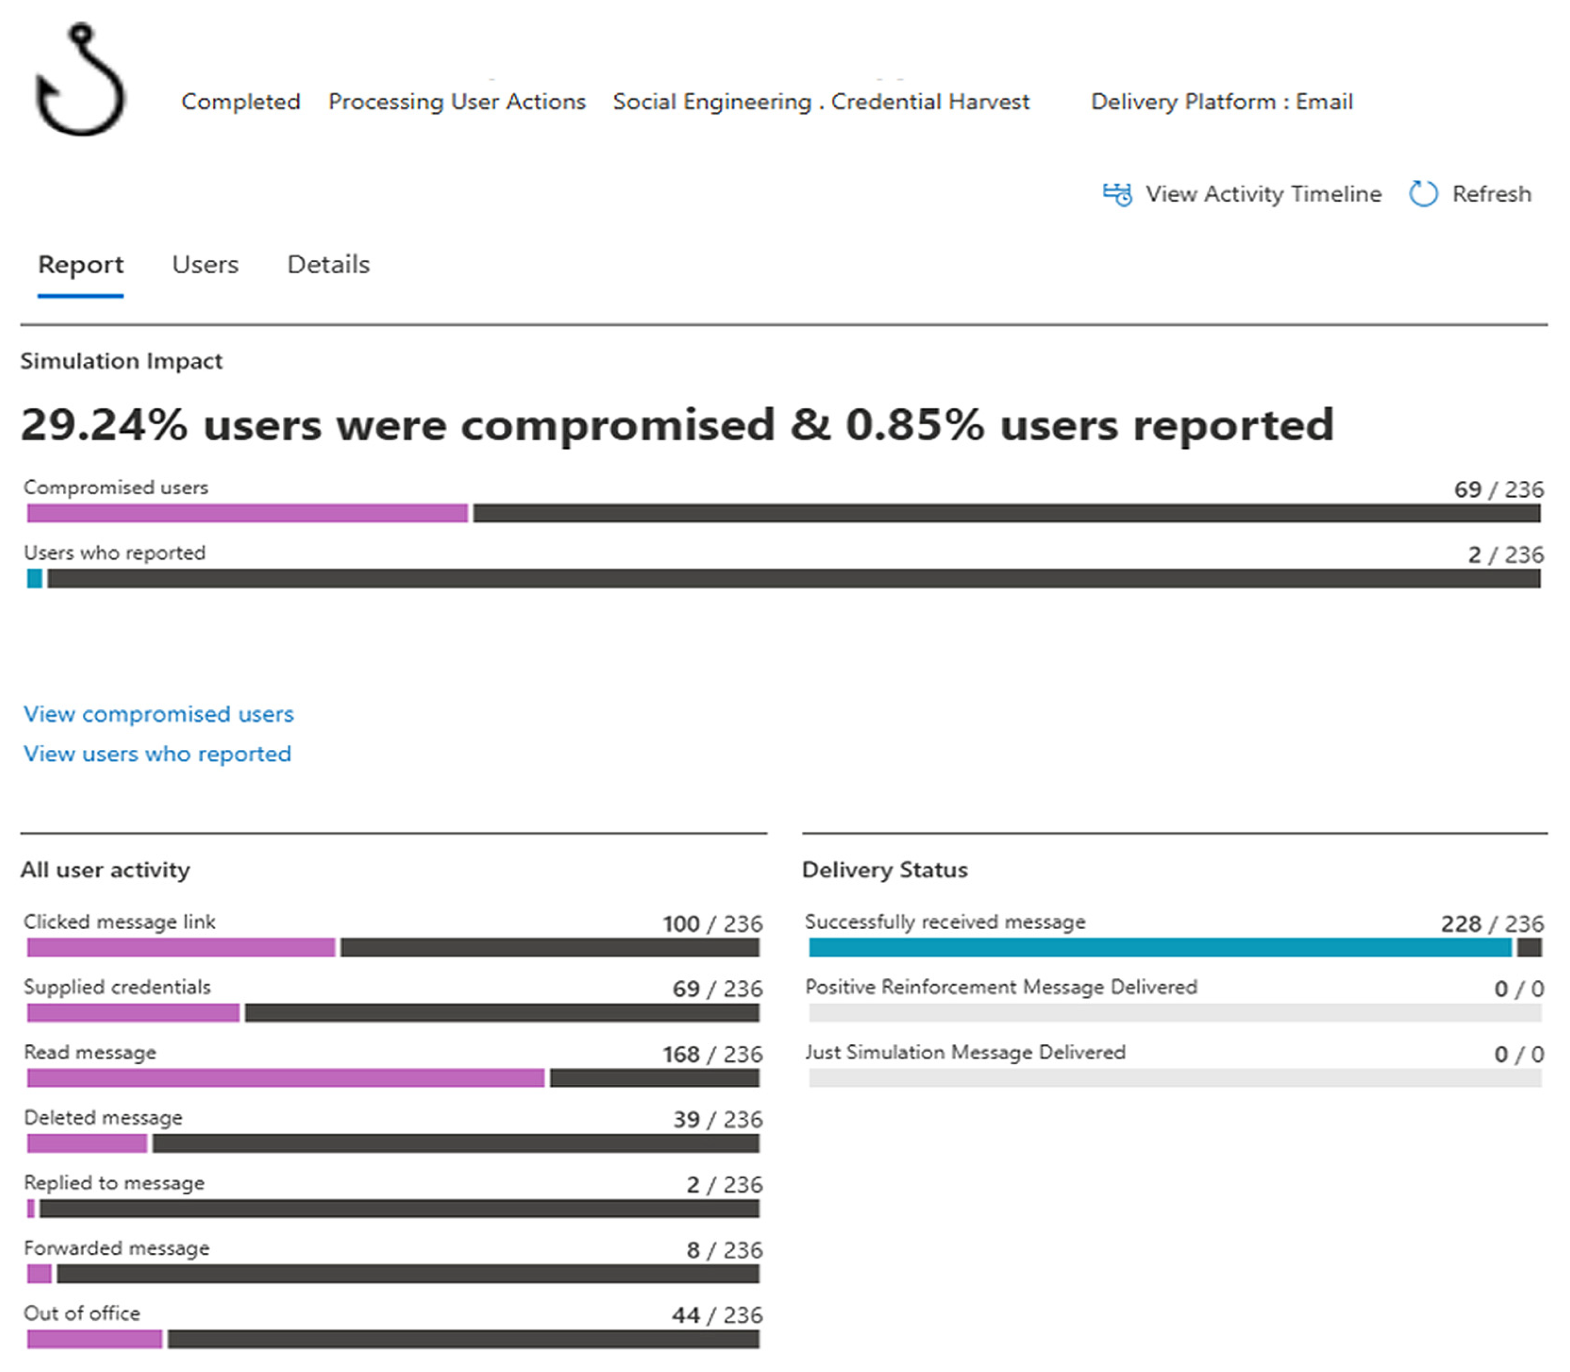This screenshot has height=1372, width=1570.
Task: Switch to the Users tab
Action: [x=205, y=265]
